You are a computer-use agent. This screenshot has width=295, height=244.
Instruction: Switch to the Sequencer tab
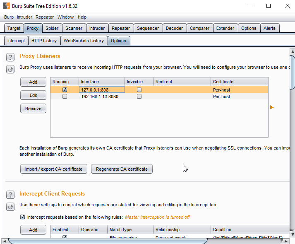click(x=148, y=28)
